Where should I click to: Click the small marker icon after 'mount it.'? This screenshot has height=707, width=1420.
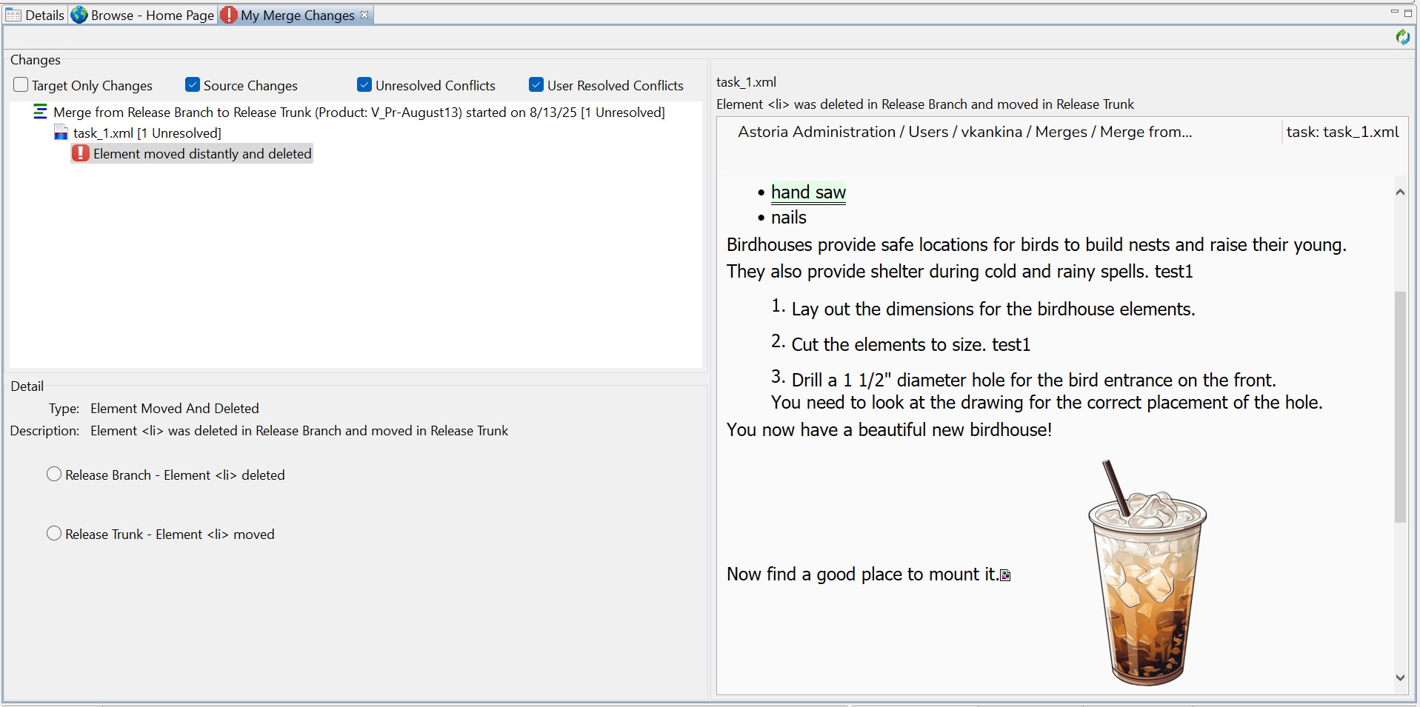pos(1005,575)
